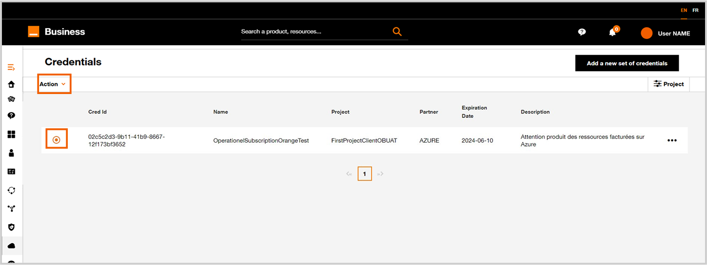
Task: Click the Name column header
Action: pyautogui.click(x=221, y=112)
